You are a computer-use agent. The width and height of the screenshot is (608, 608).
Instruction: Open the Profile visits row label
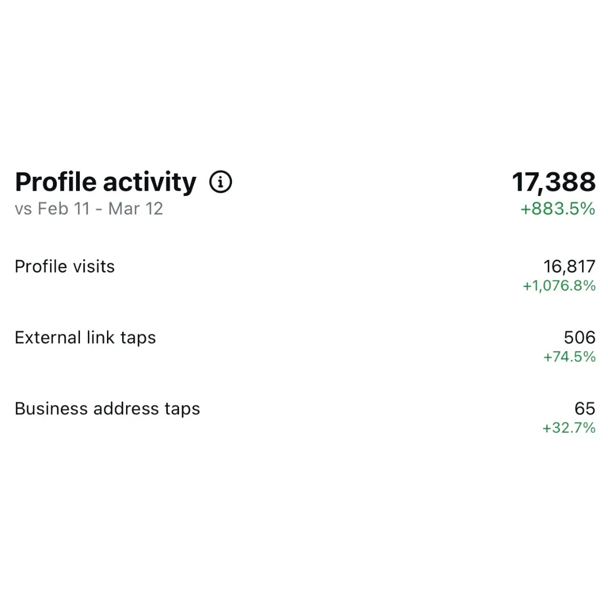65,266
